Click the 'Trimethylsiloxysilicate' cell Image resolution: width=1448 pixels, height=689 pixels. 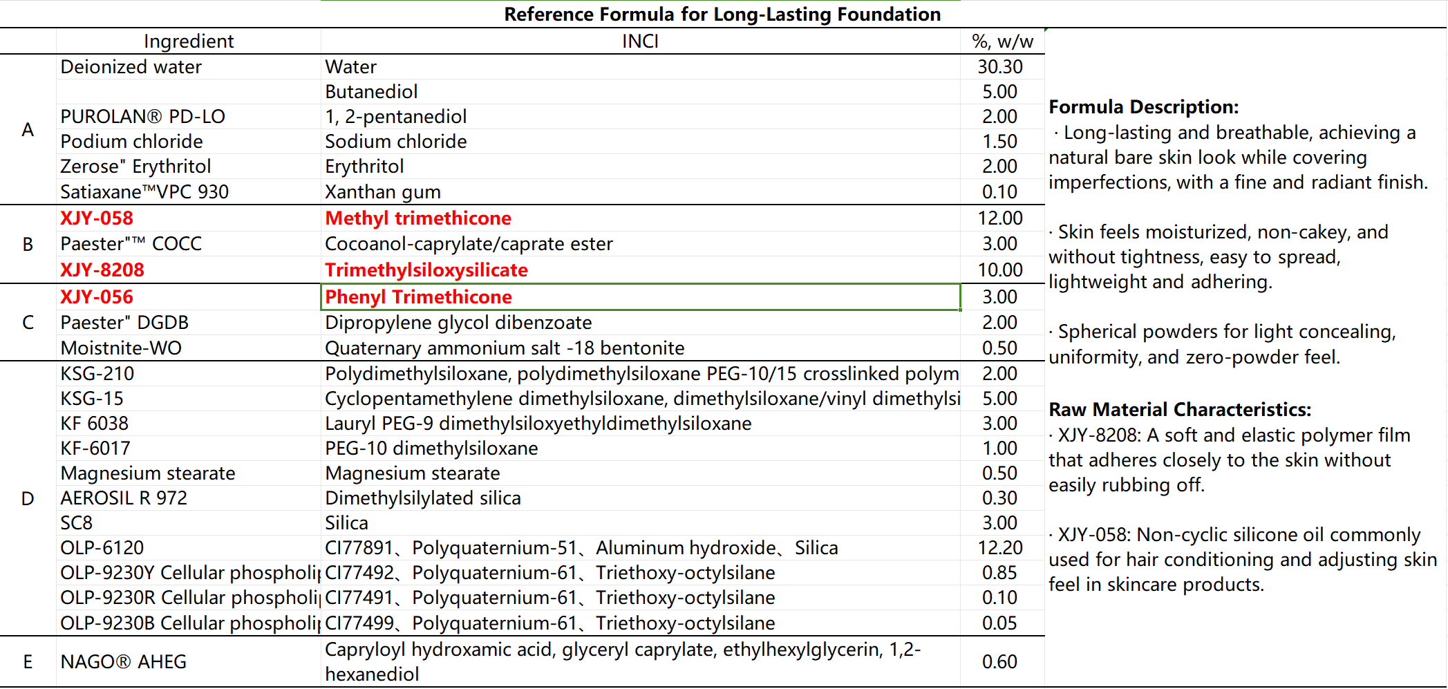[640, 270]
